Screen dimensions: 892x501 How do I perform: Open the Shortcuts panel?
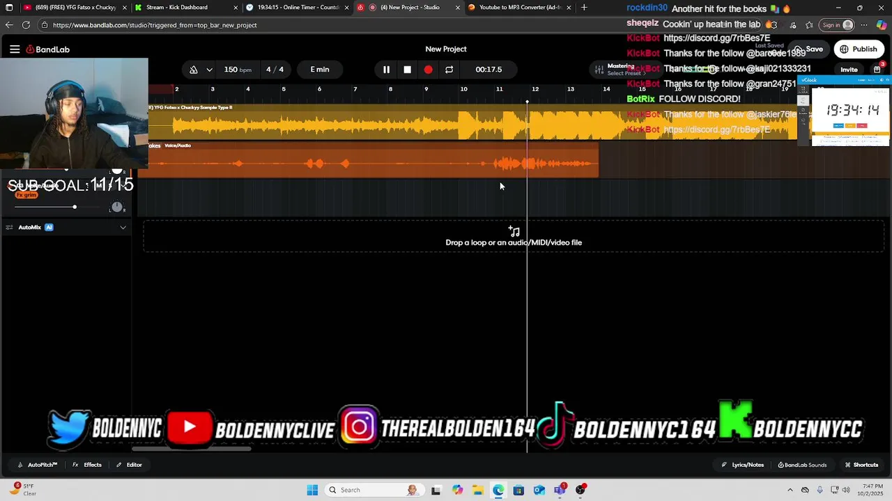861,465
